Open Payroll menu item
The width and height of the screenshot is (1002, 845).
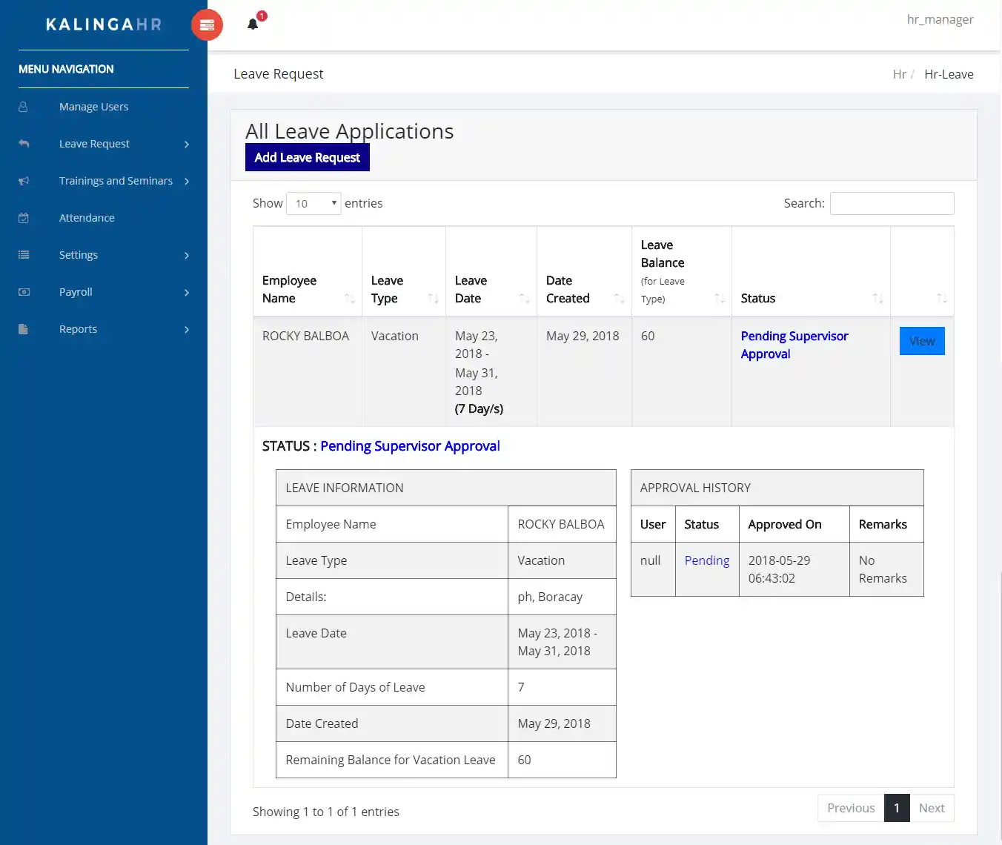click(x=76, y=292)
